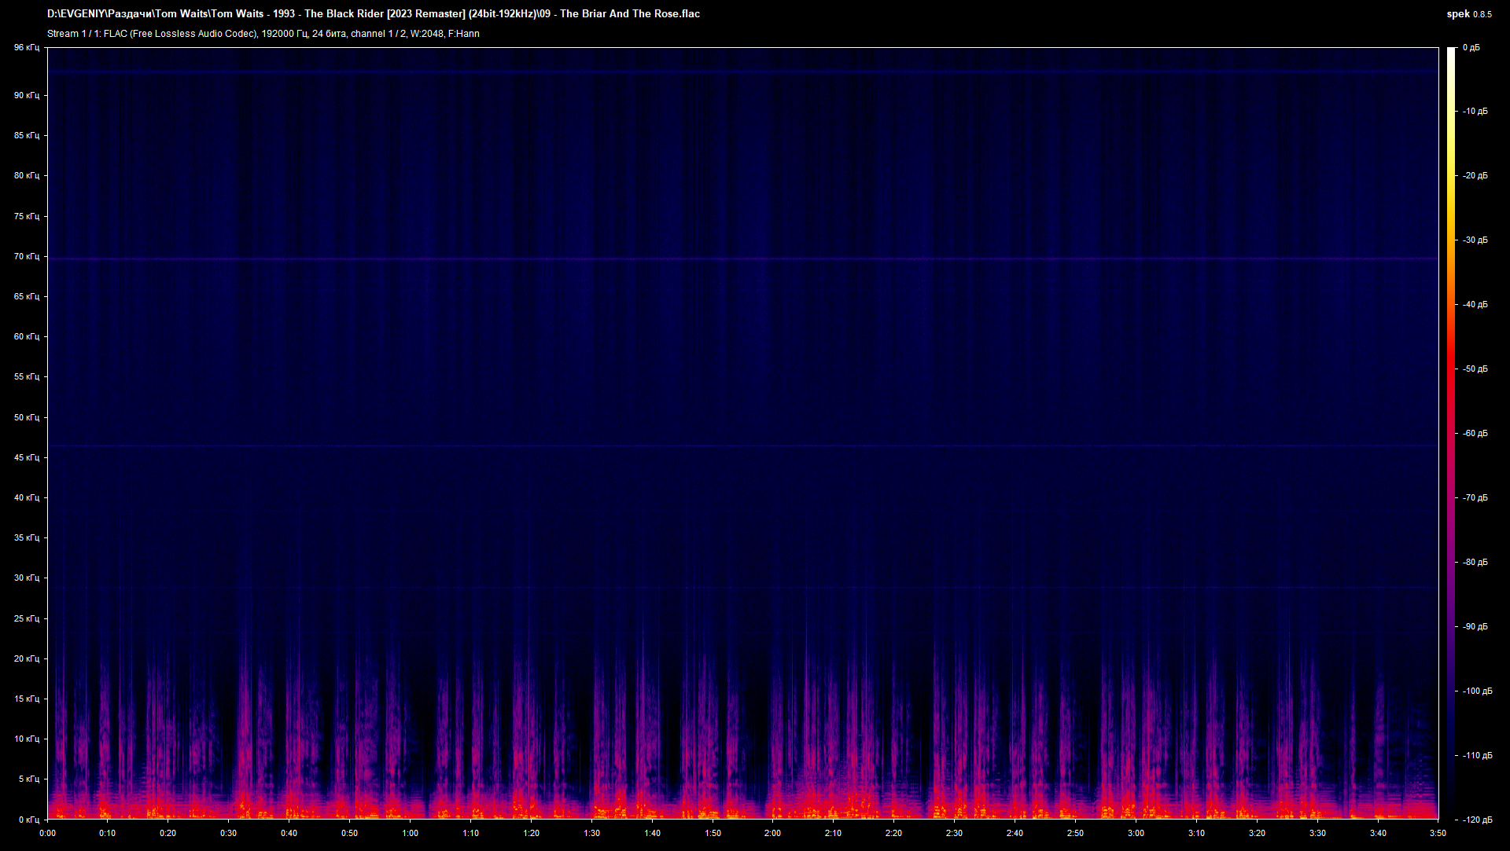Click the 2:50 time axis label
The image size is (1510, 851).
click(1076, 834)
